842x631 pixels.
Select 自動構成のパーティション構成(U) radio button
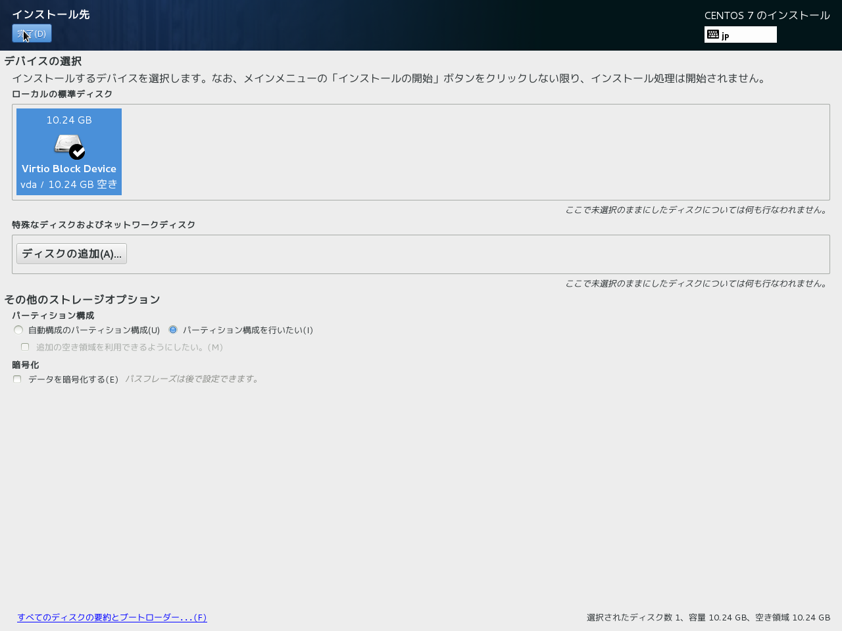18,330
